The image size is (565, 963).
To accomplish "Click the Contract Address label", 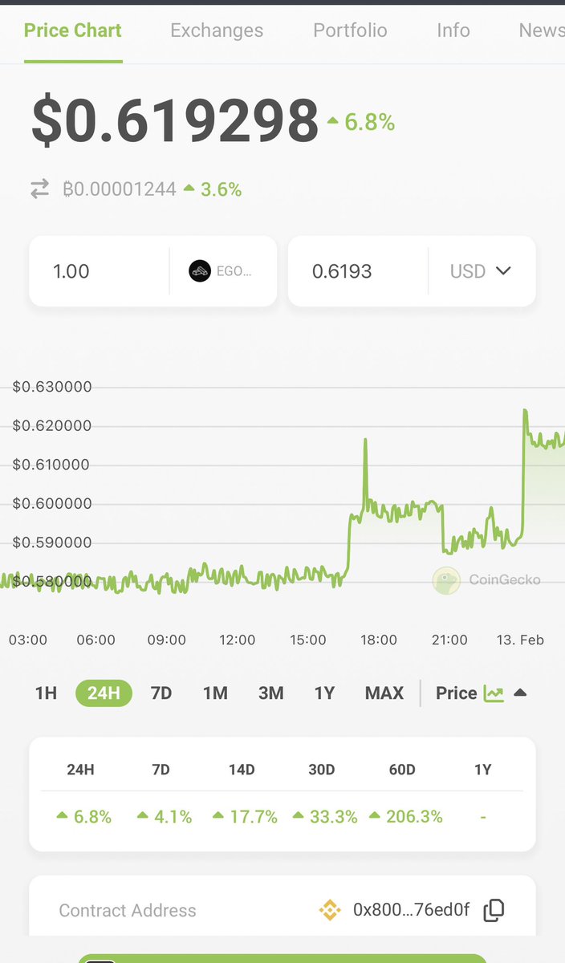I will tap(128, 911).
